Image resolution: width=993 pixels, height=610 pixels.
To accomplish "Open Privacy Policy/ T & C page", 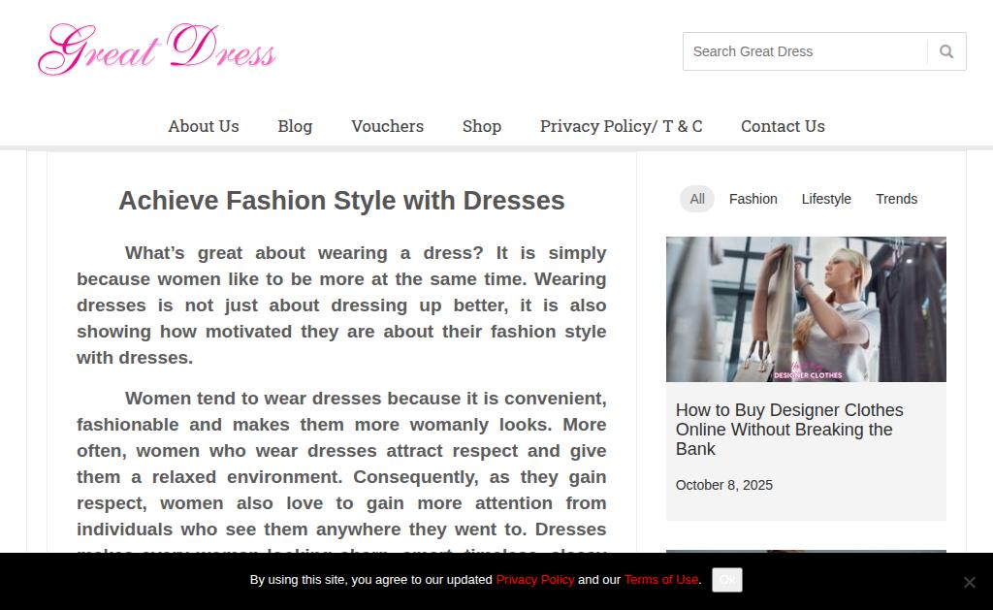I will (622, 126).
